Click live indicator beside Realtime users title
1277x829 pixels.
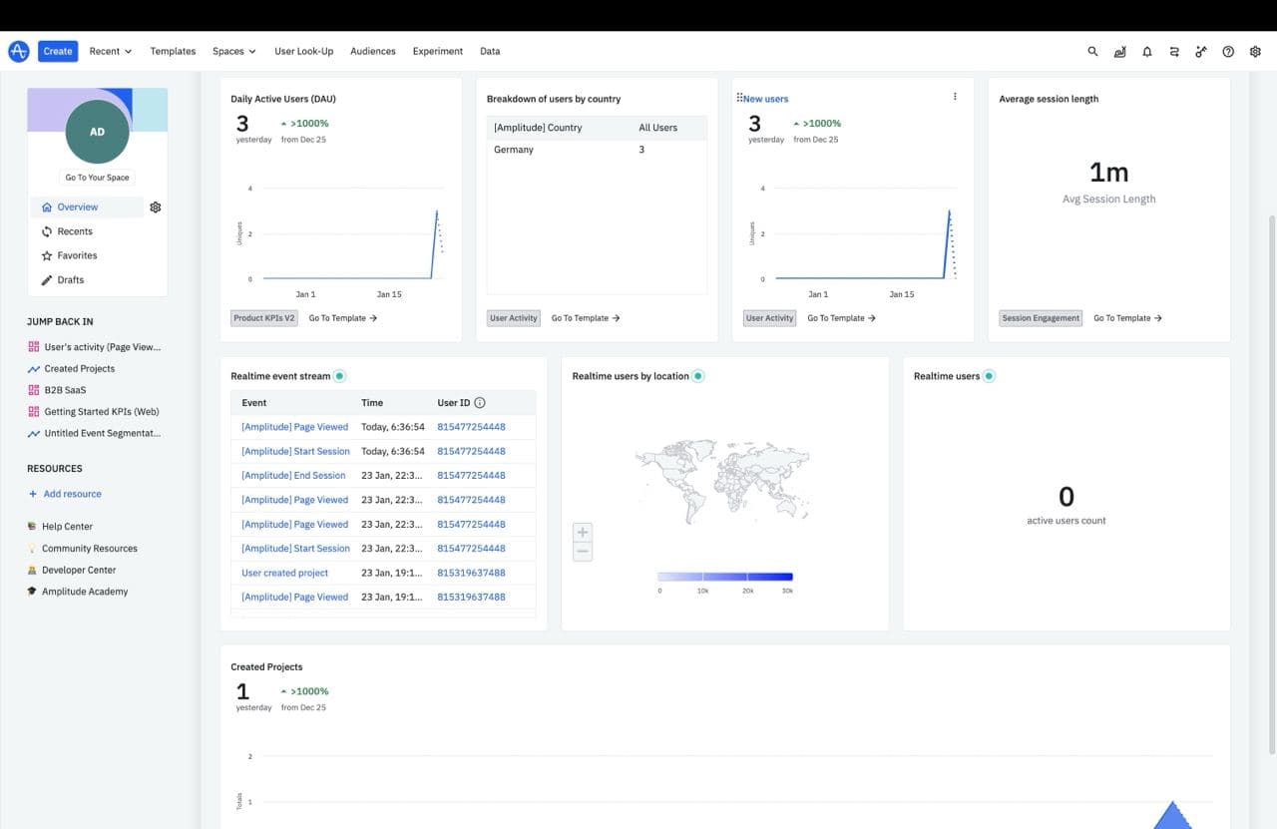point(989,376)
